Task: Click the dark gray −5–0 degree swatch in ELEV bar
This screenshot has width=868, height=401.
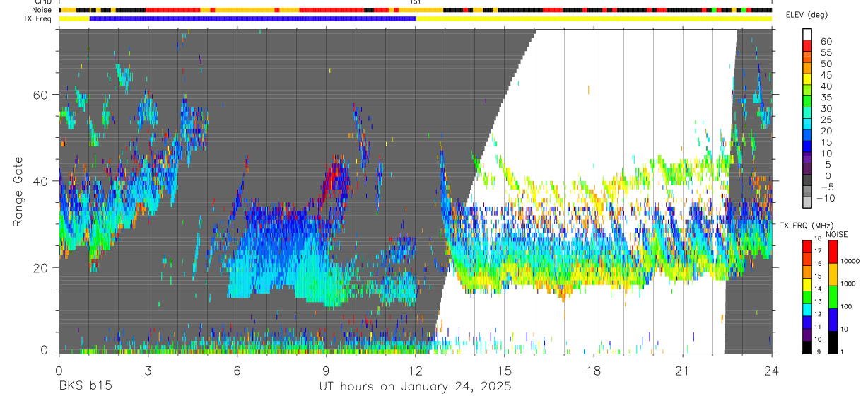Action: 807,181
